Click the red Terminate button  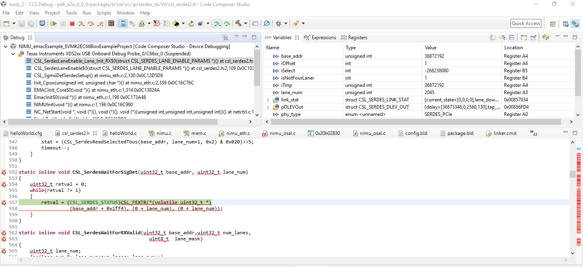[x=72, y=24]
